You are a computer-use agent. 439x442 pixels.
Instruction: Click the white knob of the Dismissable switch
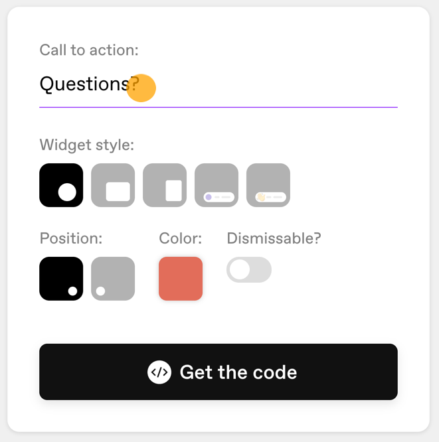click(240, 269)
